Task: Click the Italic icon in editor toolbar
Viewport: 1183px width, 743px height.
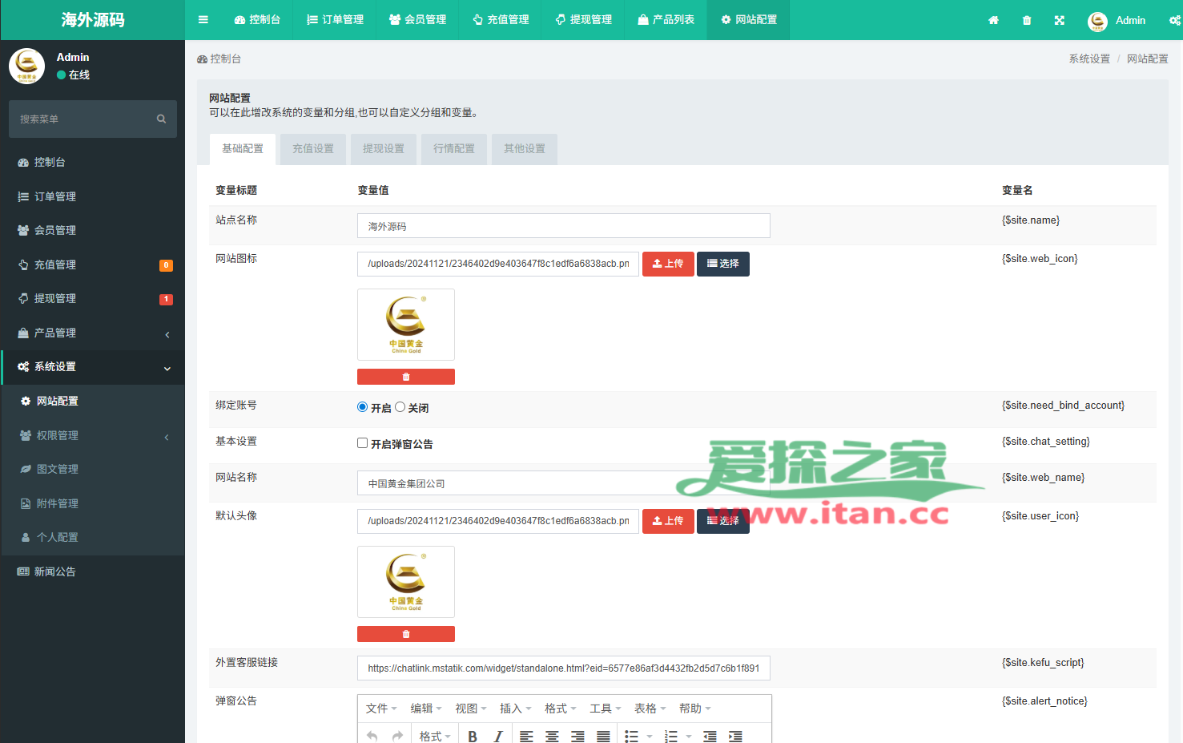Action: click(498, 736)
